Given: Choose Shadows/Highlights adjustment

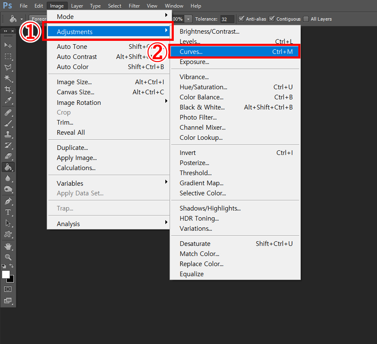Looking at the screenshot, I should (x=235, y=208).
